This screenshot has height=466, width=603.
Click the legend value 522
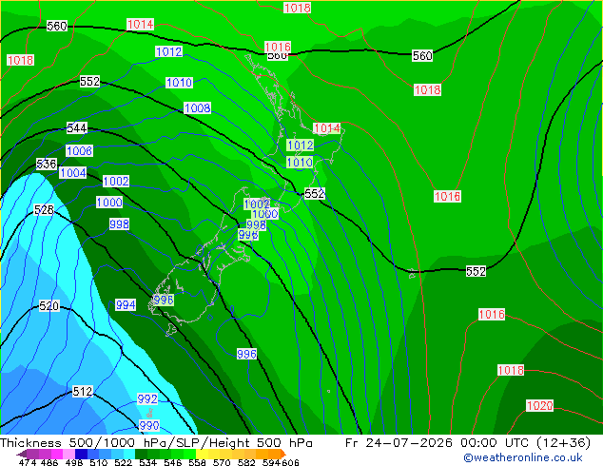point(123,462)
